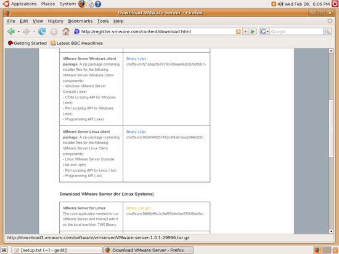Click the green Back arrow button
The height and width of the screenshot is (254, 339).
coord(11,31)
